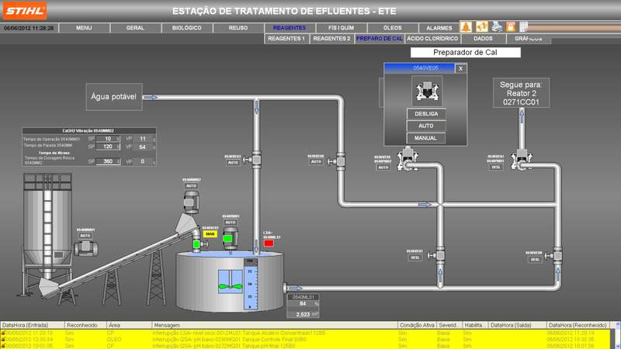Switch to REAGENTES 2 sub-tab

click(x=332, y=39)
